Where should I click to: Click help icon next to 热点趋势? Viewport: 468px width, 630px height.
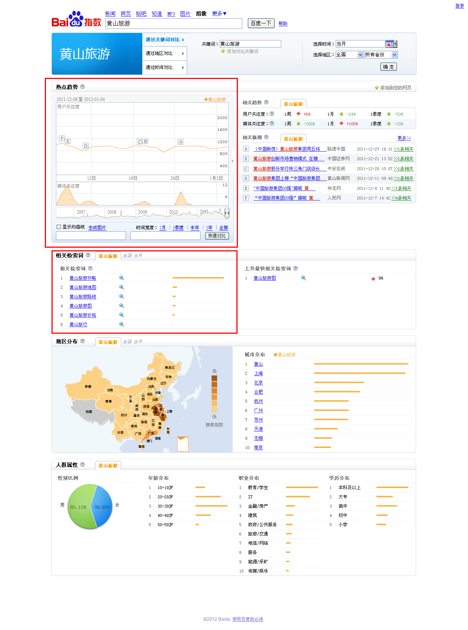pos(82,87)
